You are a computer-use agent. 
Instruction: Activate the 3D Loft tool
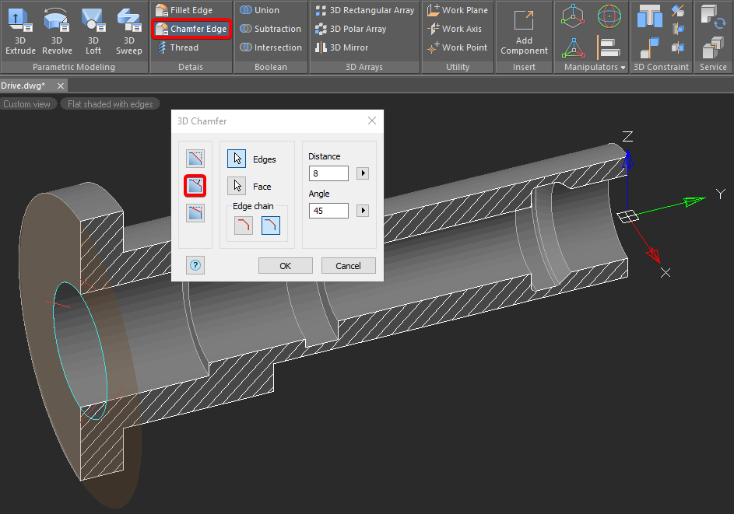[93, 31]
